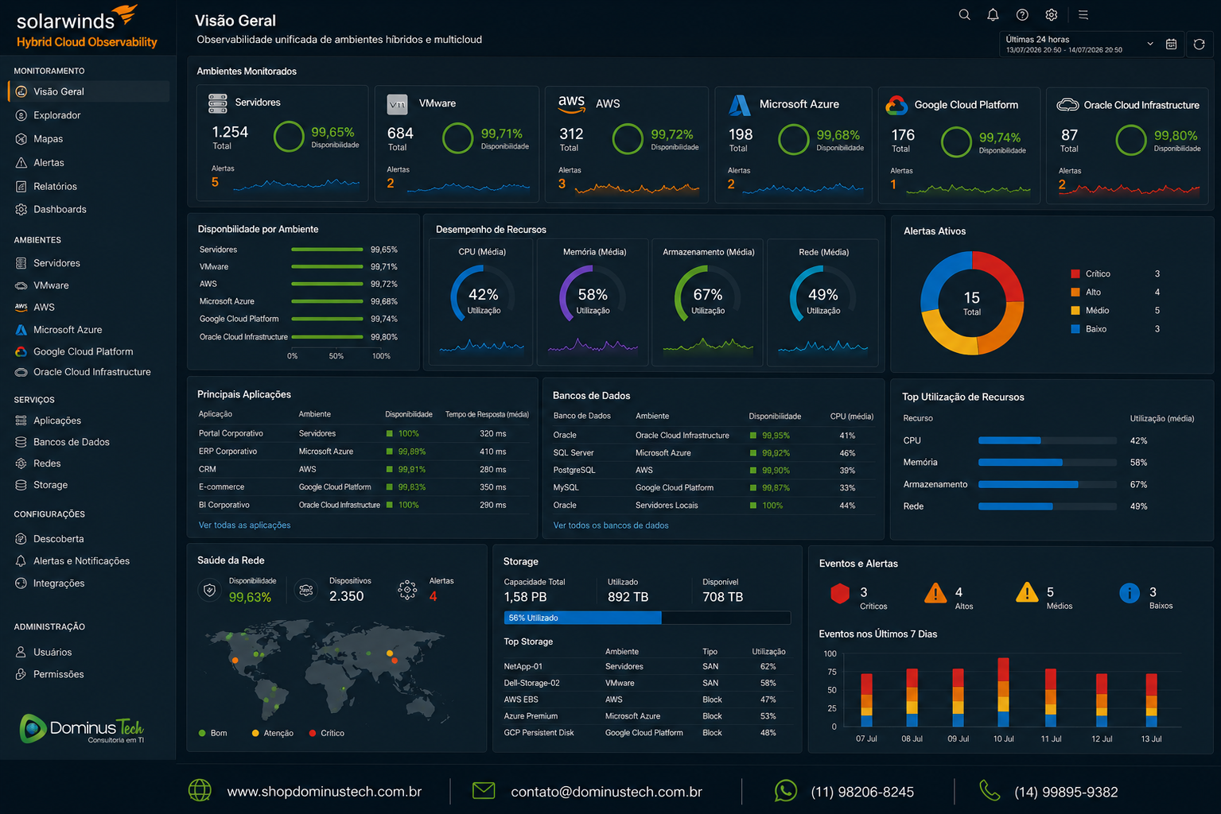Click the Permissões sidebar icon
The image size is (1221, 814).
[x=21, y=674]
